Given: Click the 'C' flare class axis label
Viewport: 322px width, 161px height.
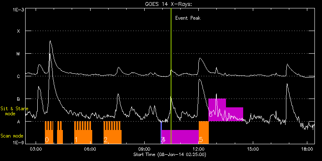Looking at the screenshot, I should click(18, 76).
